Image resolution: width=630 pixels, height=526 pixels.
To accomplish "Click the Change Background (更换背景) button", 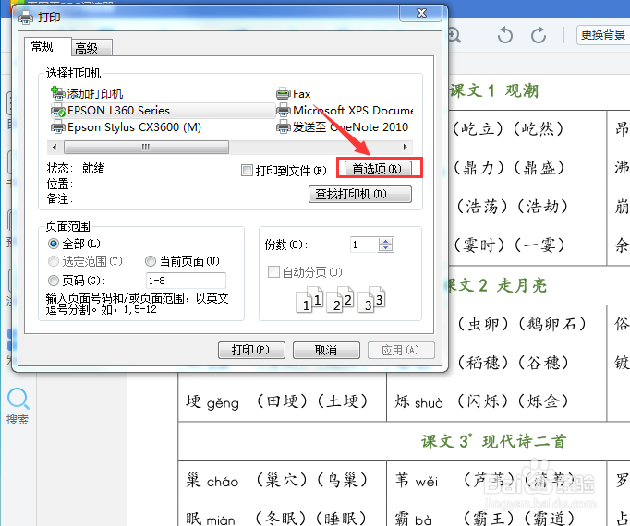I will coord(602,35).
